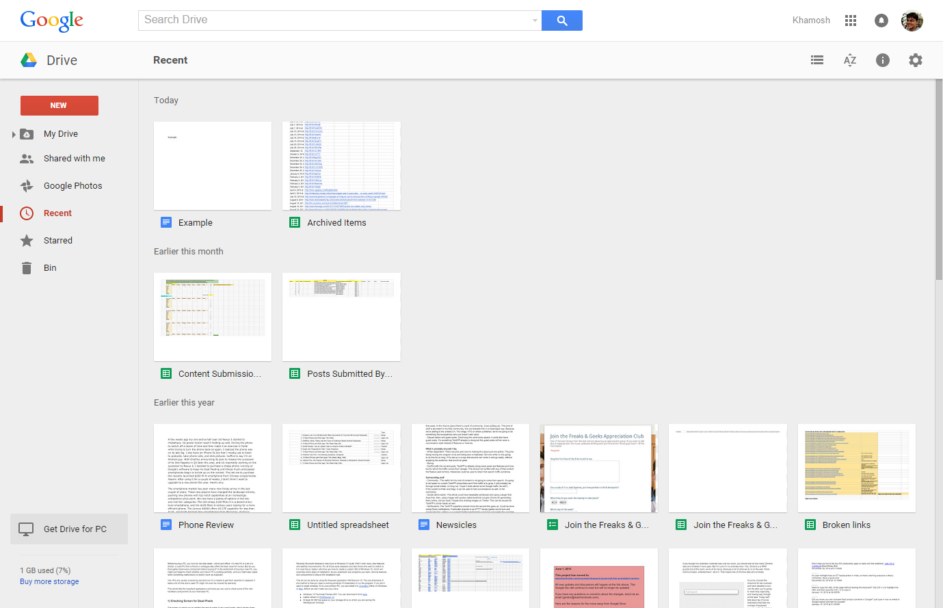
Task: Click the Example file name
Action: pyautogui.click(x=196, y=223)
